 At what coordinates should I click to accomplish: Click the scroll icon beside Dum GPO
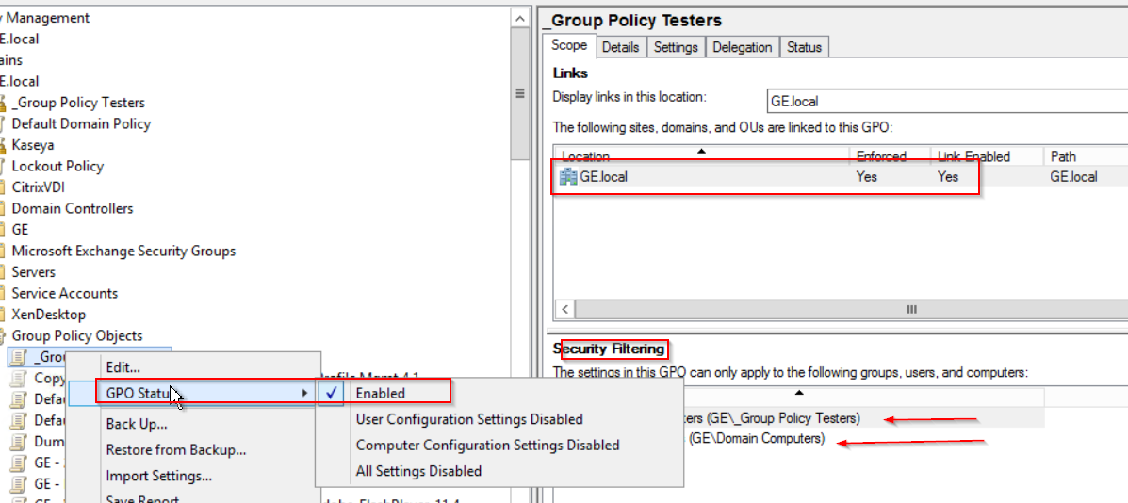19,441
